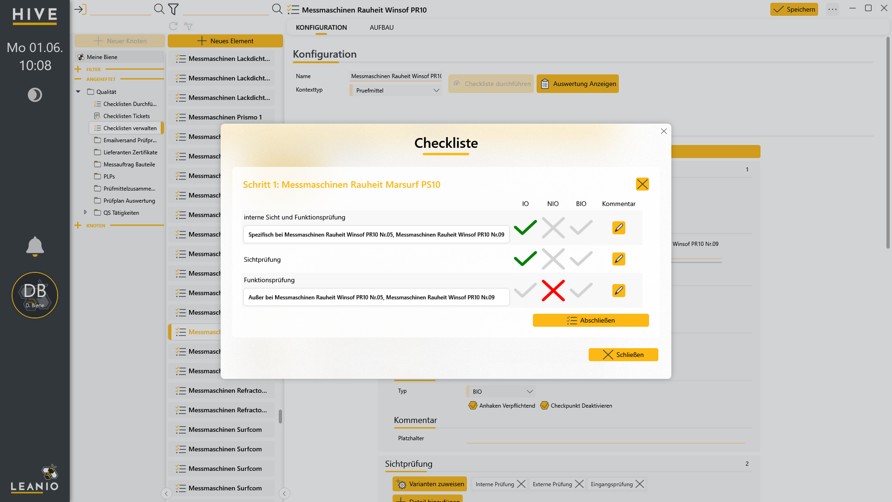This screenshot has height=502, width=892.
Task: Toggle dark mode moon icon
Action: 35,95
